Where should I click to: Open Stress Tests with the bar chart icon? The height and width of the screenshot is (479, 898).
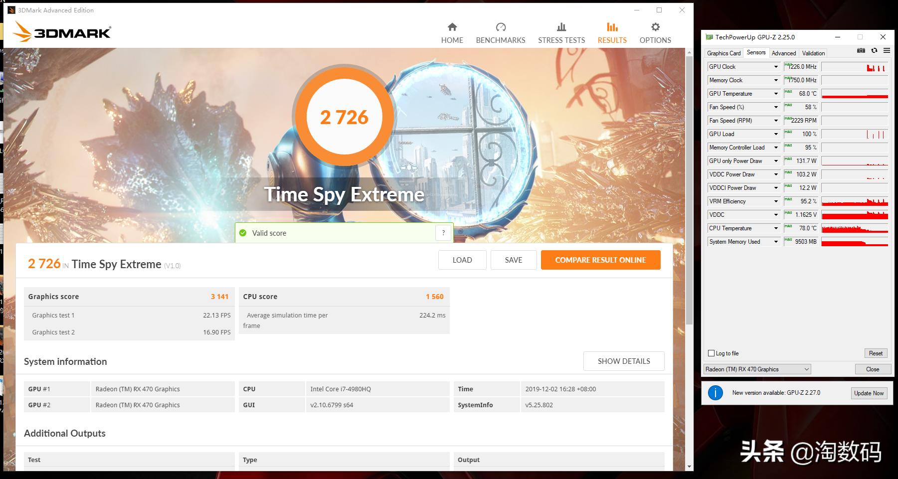click(x=561, y=27)
